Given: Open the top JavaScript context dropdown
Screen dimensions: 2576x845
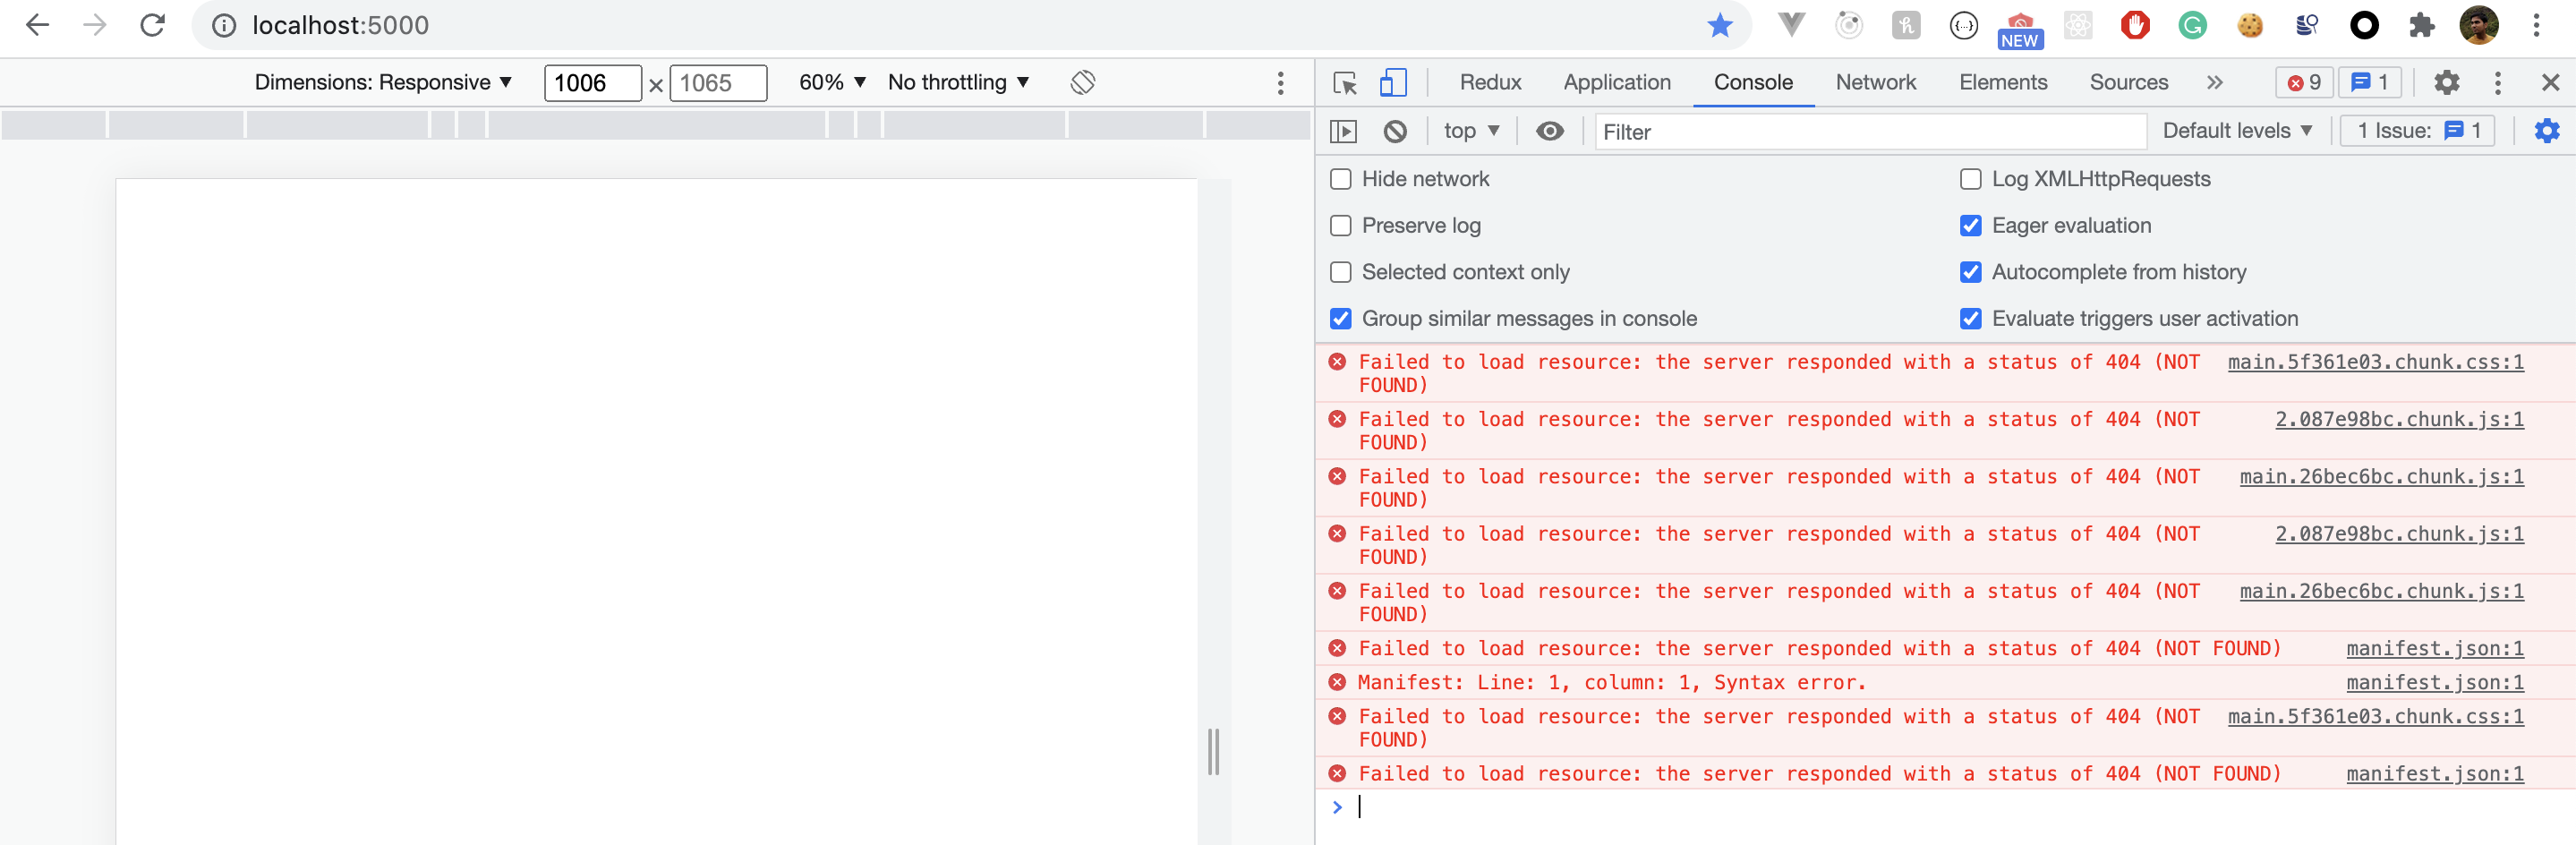Looking at the screenshot, I should (x=1471, y=131).
